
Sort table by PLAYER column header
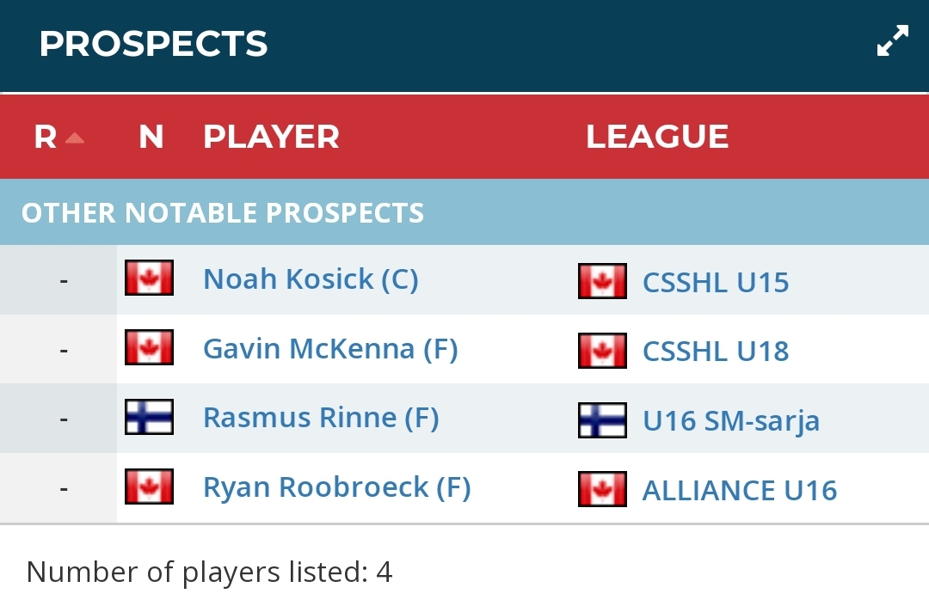tap(271, 137)
